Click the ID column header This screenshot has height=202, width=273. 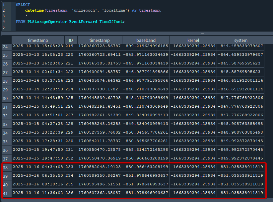pos(71,40)
